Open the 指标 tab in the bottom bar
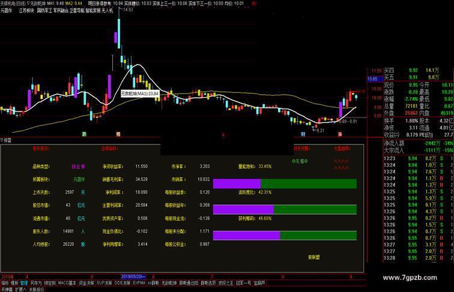This screenshot has height=292, width=454. [5, 283]
